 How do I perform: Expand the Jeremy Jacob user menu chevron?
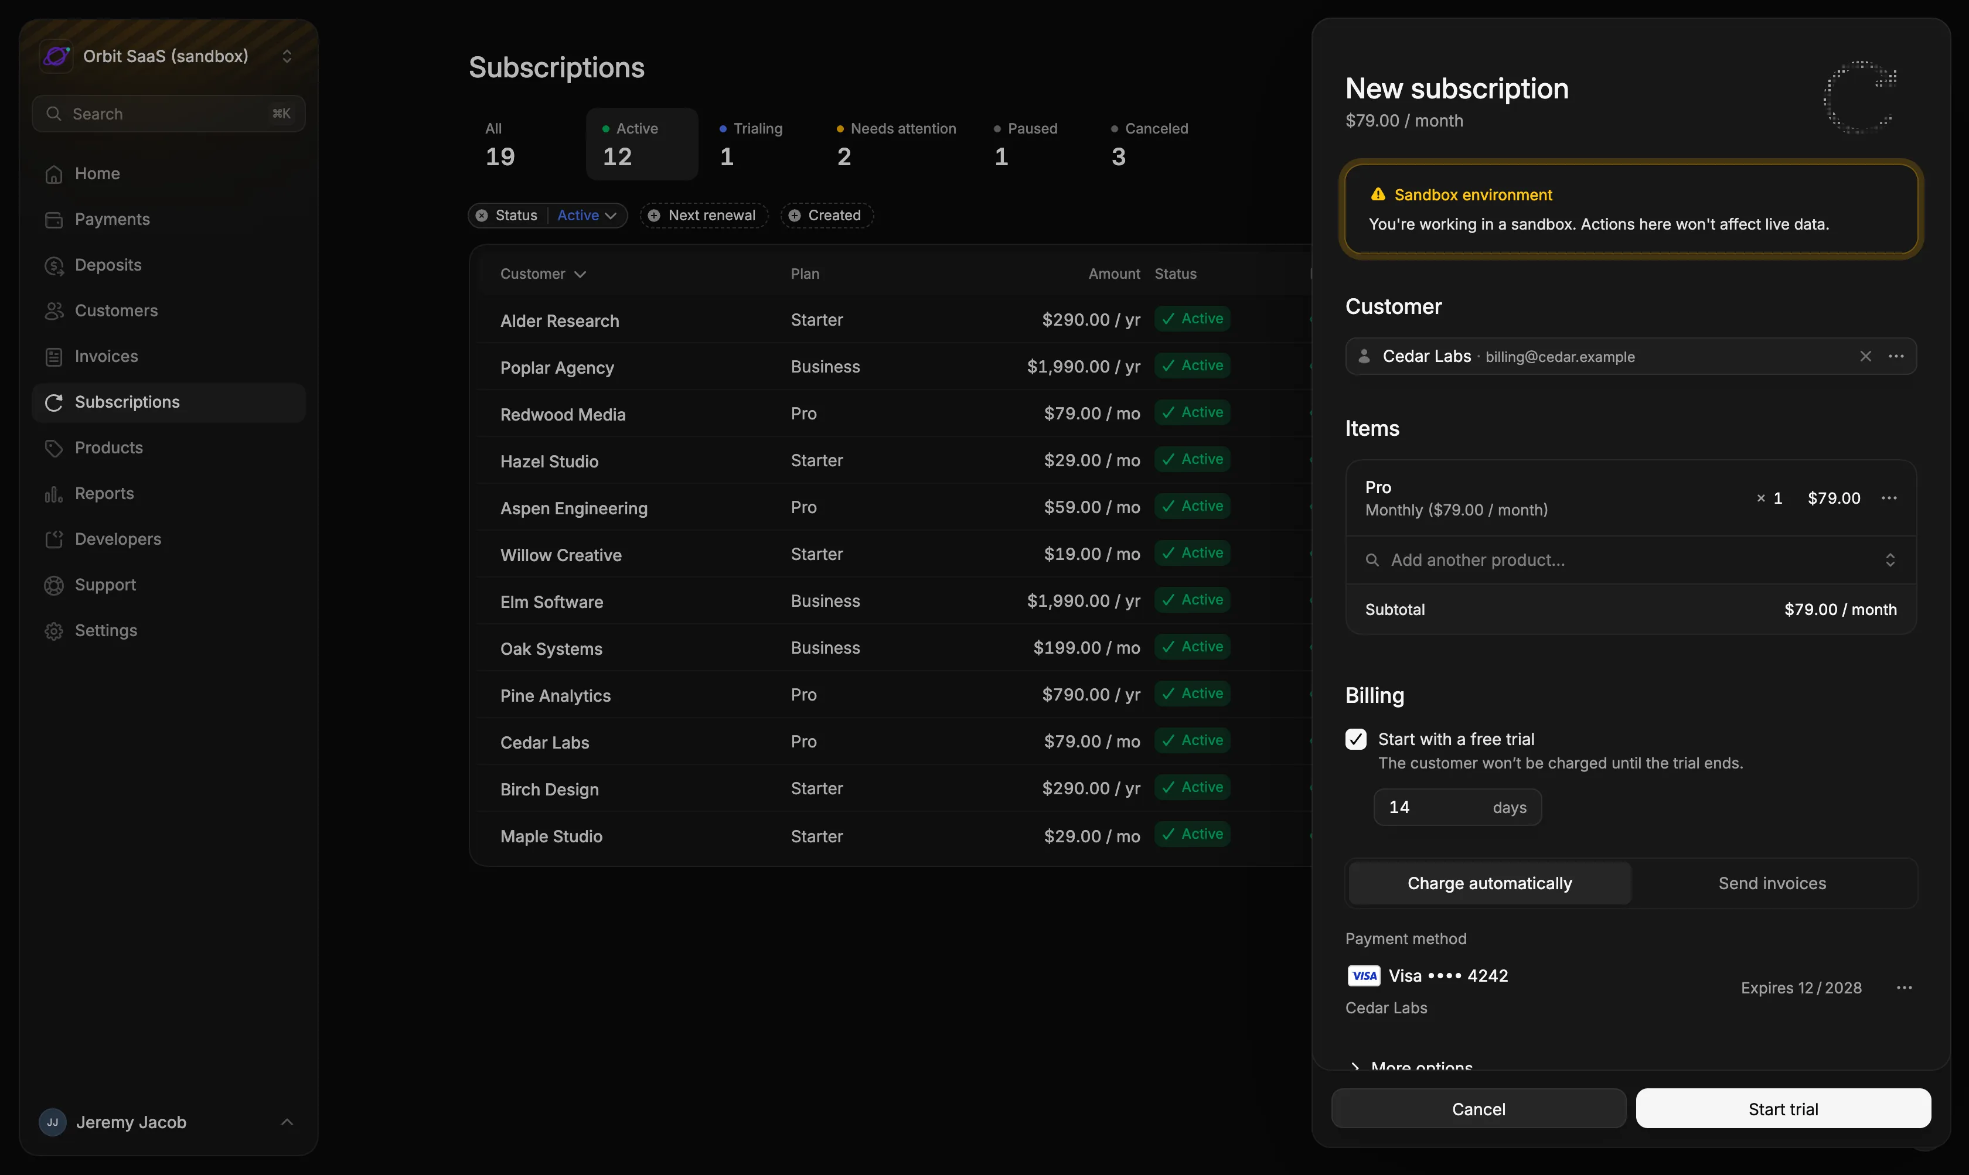tap(287, 1122)
